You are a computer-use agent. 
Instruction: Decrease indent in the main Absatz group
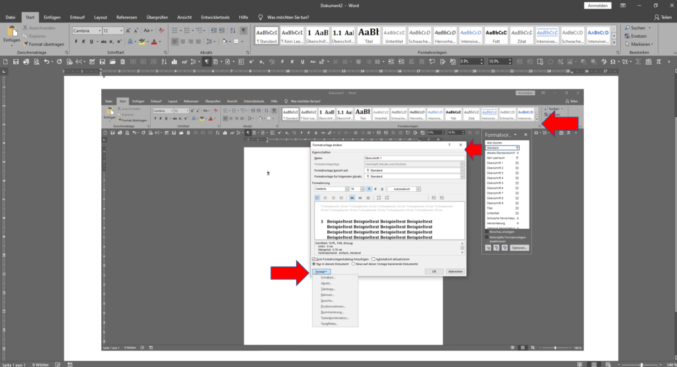[x=214, y=30]
